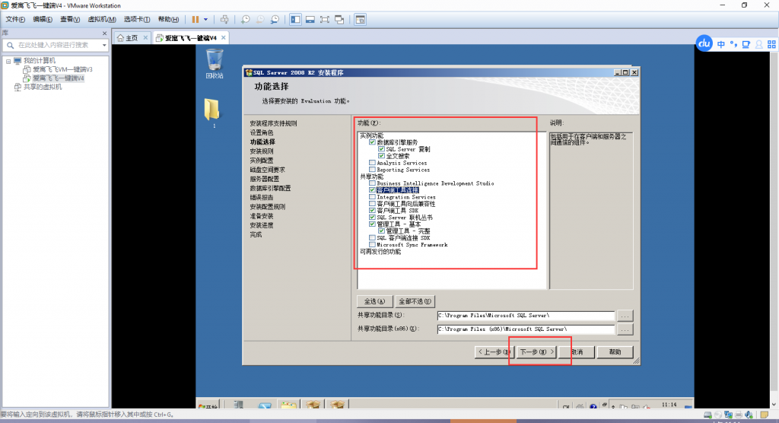Click 全选(A) button

374,301
